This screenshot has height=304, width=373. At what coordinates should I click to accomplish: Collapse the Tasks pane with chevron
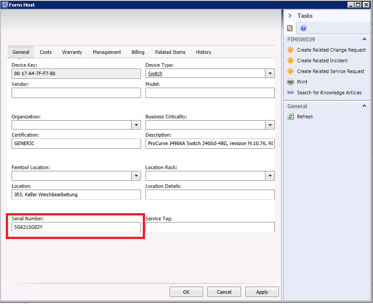click(x=290, y=16)
